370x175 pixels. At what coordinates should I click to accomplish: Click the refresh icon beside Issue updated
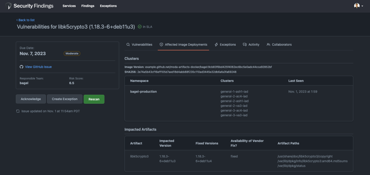click(18, 111)
